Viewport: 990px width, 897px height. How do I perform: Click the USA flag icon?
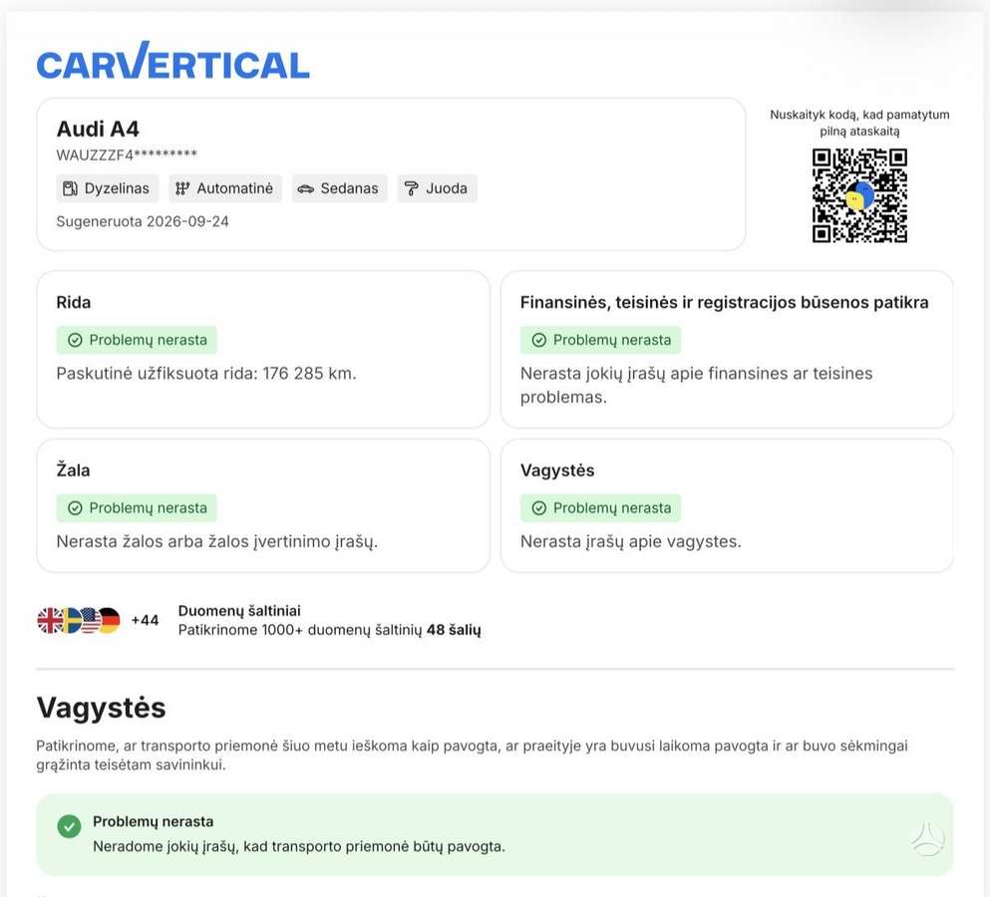(x=90, y=621)
